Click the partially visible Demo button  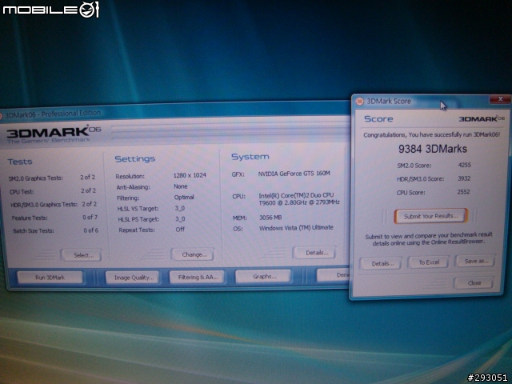pos(333,275)
